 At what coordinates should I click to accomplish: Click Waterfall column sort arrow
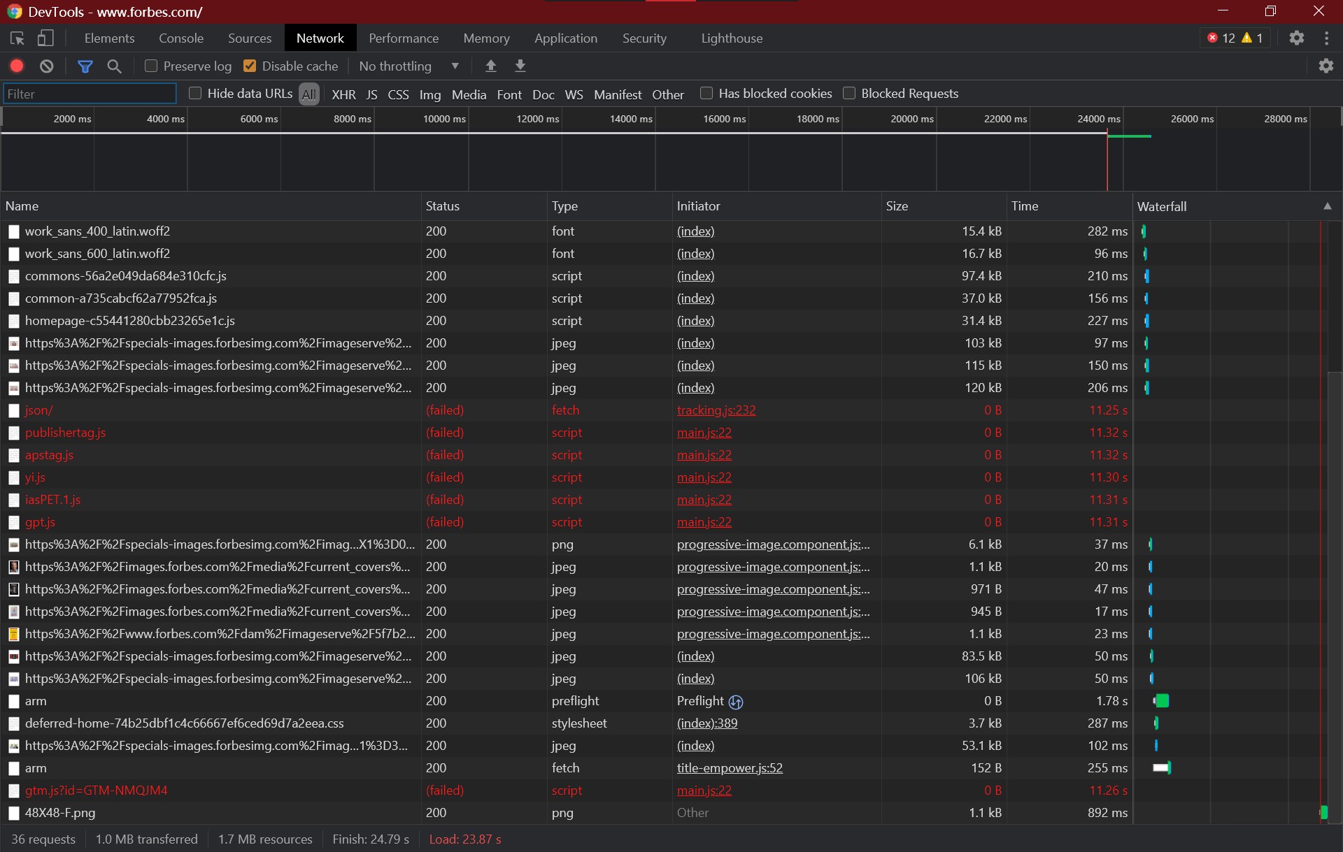[1327, 206]
